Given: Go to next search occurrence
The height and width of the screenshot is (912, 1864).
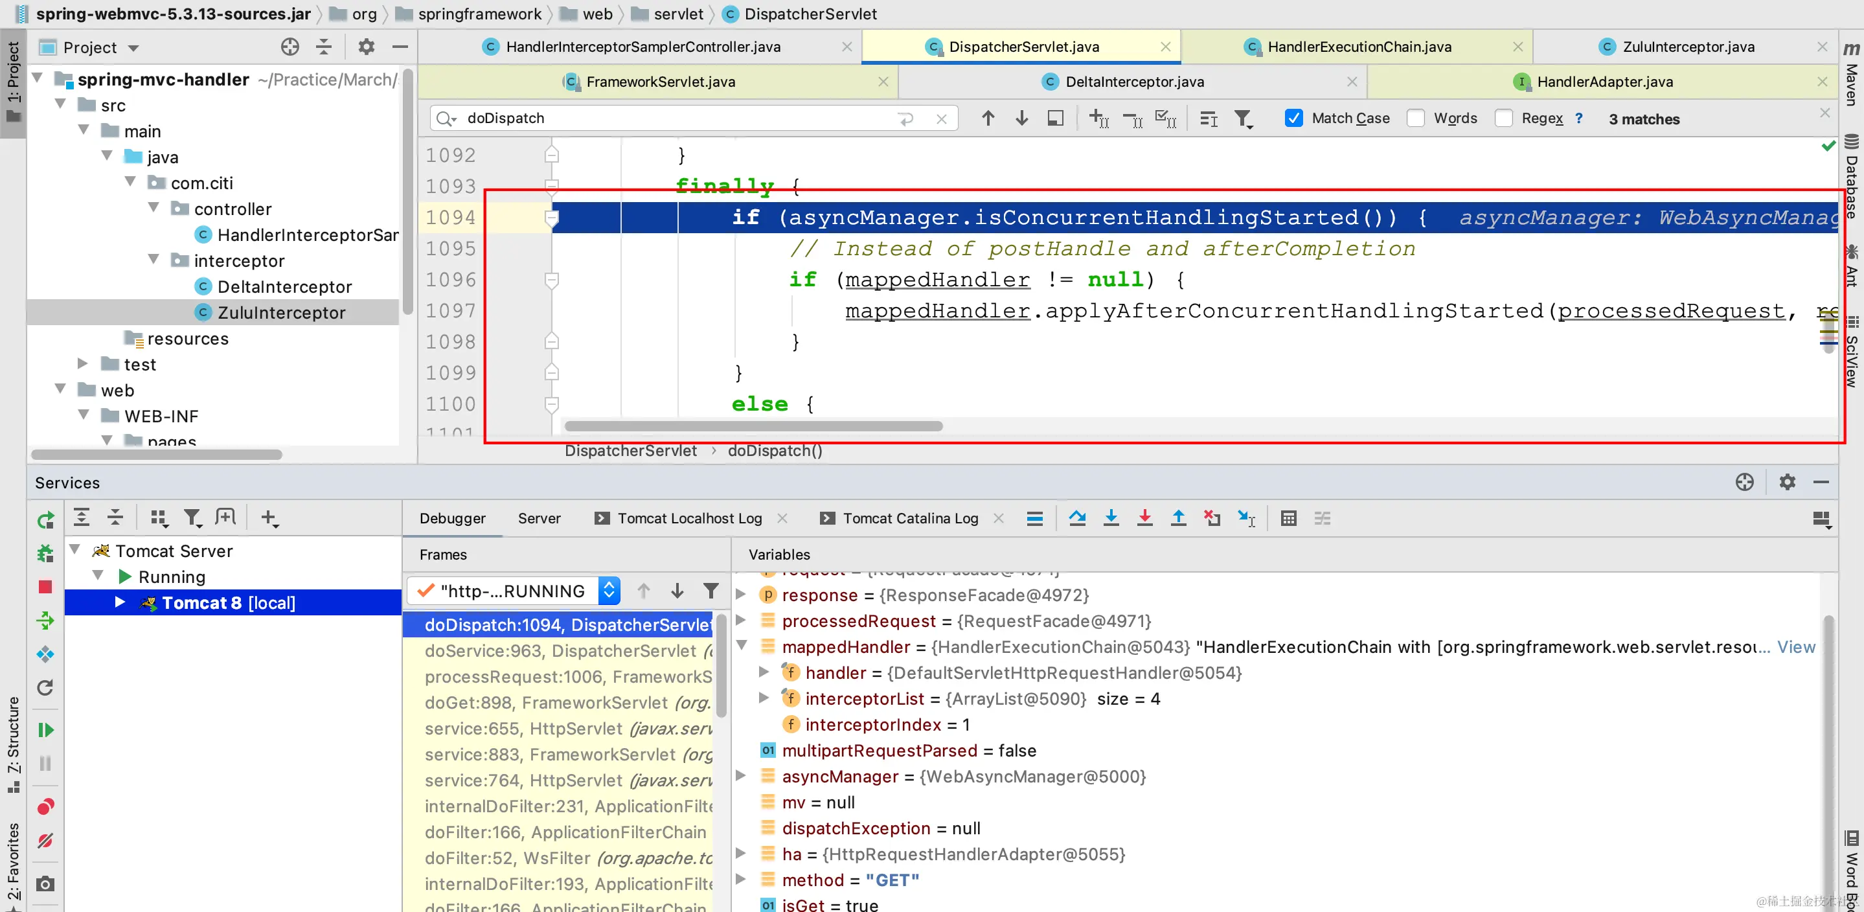Looking at the screenshot, I should click(x=1022, y=118).
